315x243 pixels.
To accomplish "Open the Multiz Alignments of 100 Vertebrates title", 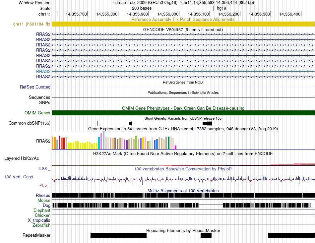I will tap(183, 191).
